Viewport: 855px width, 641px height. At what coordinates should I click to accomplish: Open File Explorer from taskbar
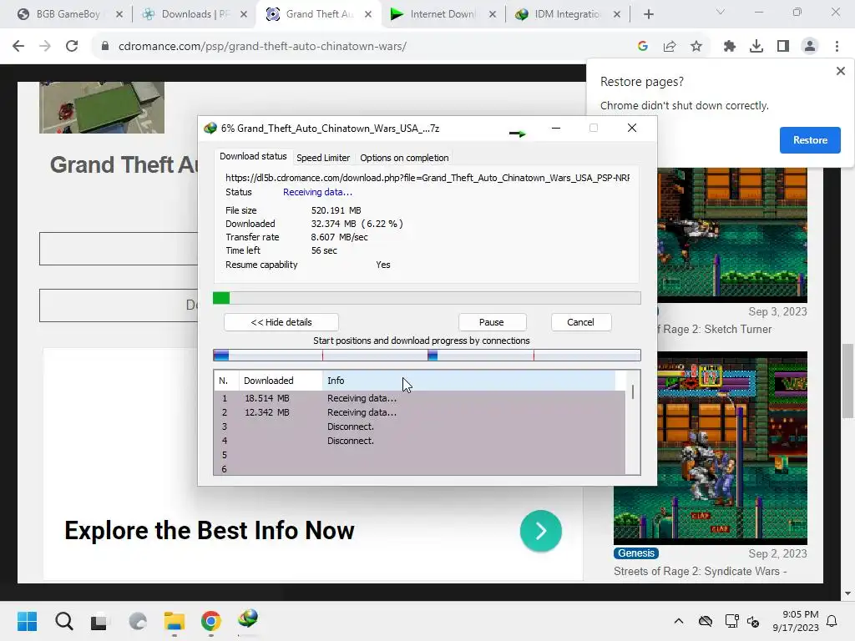pyautogui.click(x=175, y=621)
